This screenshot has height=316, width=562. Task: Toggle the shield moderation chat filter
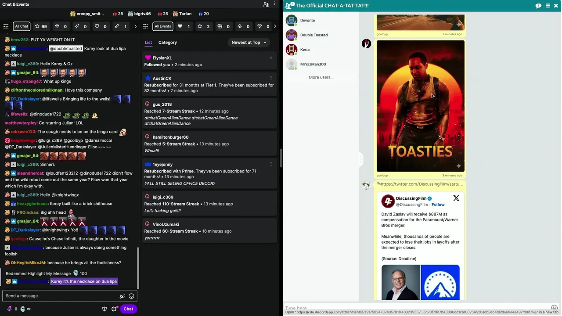tap(101, 26)
